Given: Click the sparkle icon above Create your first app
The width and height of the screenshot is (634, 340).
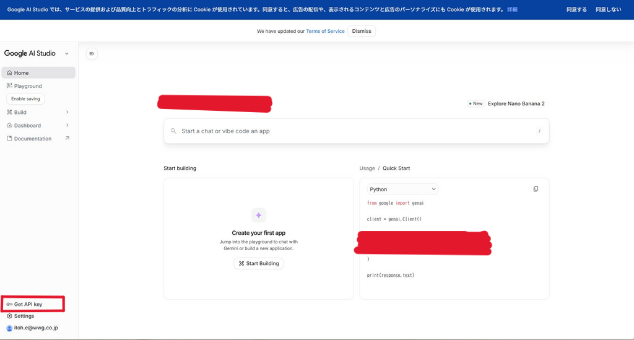Looking at the screenshot, I should click(x=258, y=216).
